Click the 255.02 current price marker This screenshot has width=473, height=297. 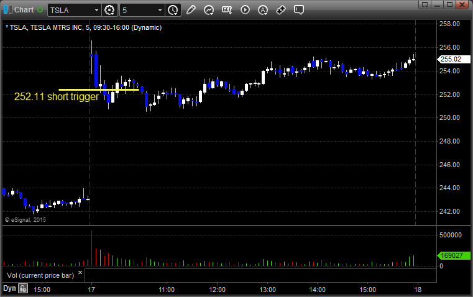pos(453,59)
